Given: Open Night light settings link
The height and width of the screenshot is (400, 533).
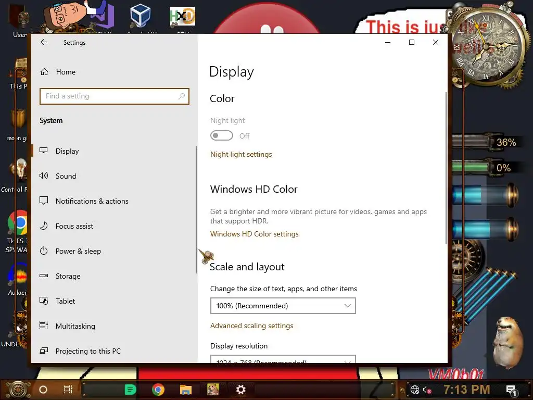Looking at the screenshot, I should pos(241,154).
